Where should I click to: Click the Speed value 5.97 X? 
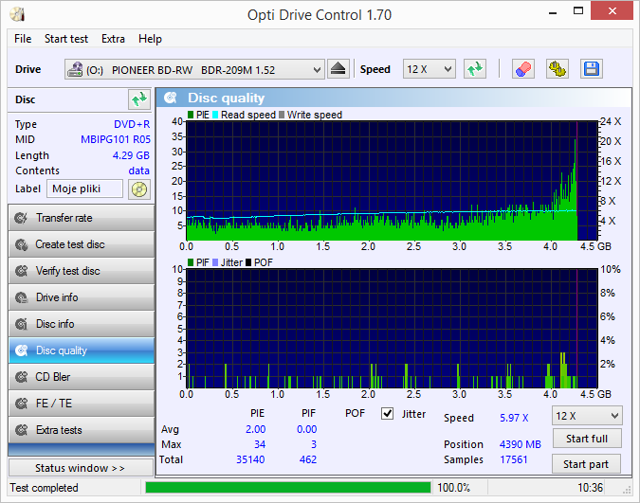click(514, 418)
